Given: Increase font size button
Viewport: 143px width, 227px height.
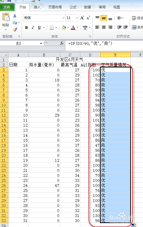Looking at the screenshot, I should click(x=82, y=18).
